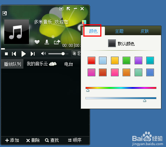
Task: Choose the 默认颜色 dark swatch
Action: (112, 43)
